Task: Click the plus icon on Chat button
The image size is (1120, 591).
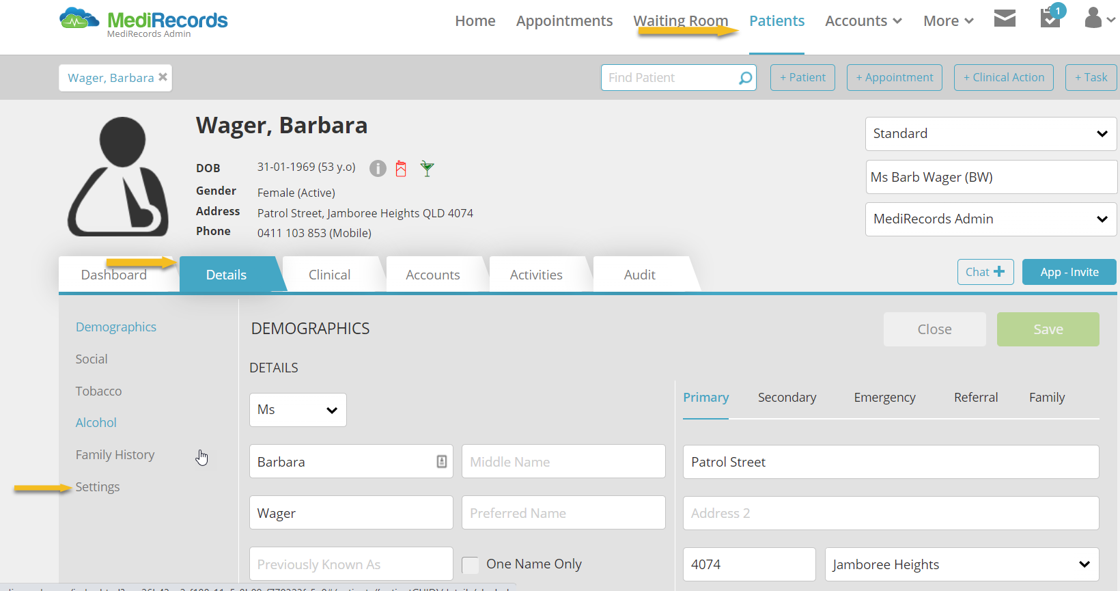Action: [999, 271]
